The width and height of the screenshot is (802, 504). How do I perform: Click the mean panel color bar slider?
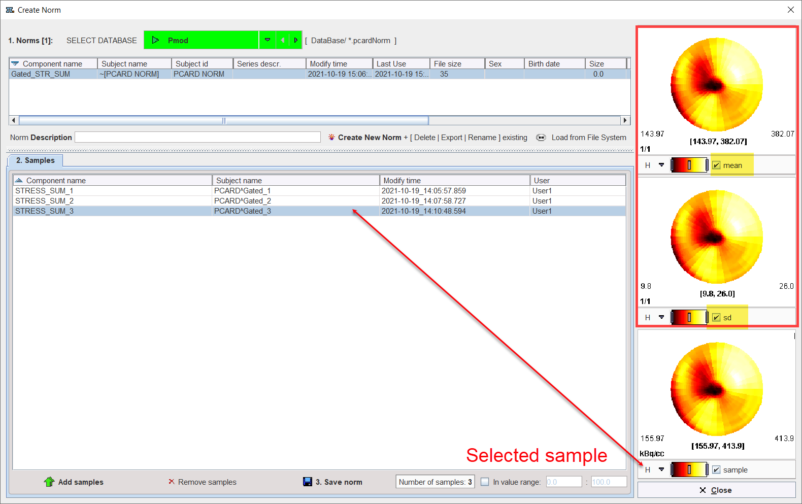(689, 165)
